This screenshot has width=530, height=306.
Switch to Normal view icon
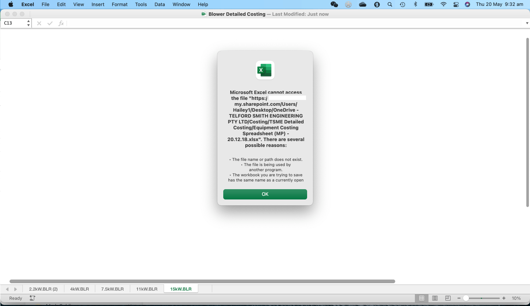(x=422, y=298)
